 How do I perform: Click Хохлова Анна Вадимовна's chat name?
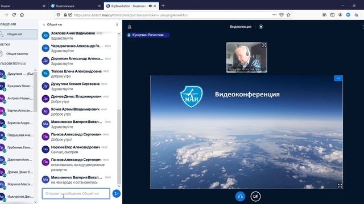click(73, 33)
